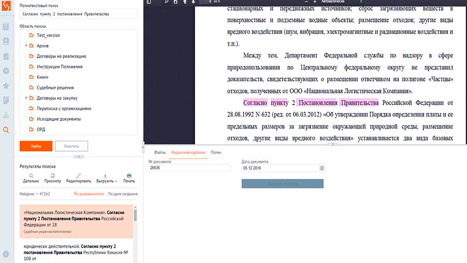This screenshot has height=263, width=467.
Task: Click the Редактировать pencil icon
Action: click(78, 176)
